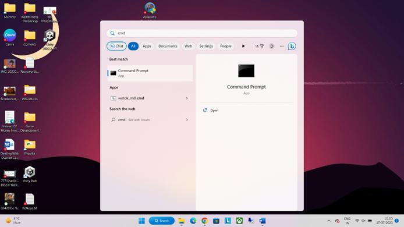Click the search input field with cmd

(x=202, y=33)
